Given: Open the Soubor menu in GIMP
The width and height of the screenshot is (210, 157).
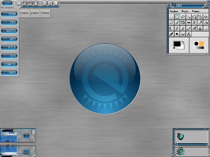Looking at the screenshot, I should click(174, 11).
